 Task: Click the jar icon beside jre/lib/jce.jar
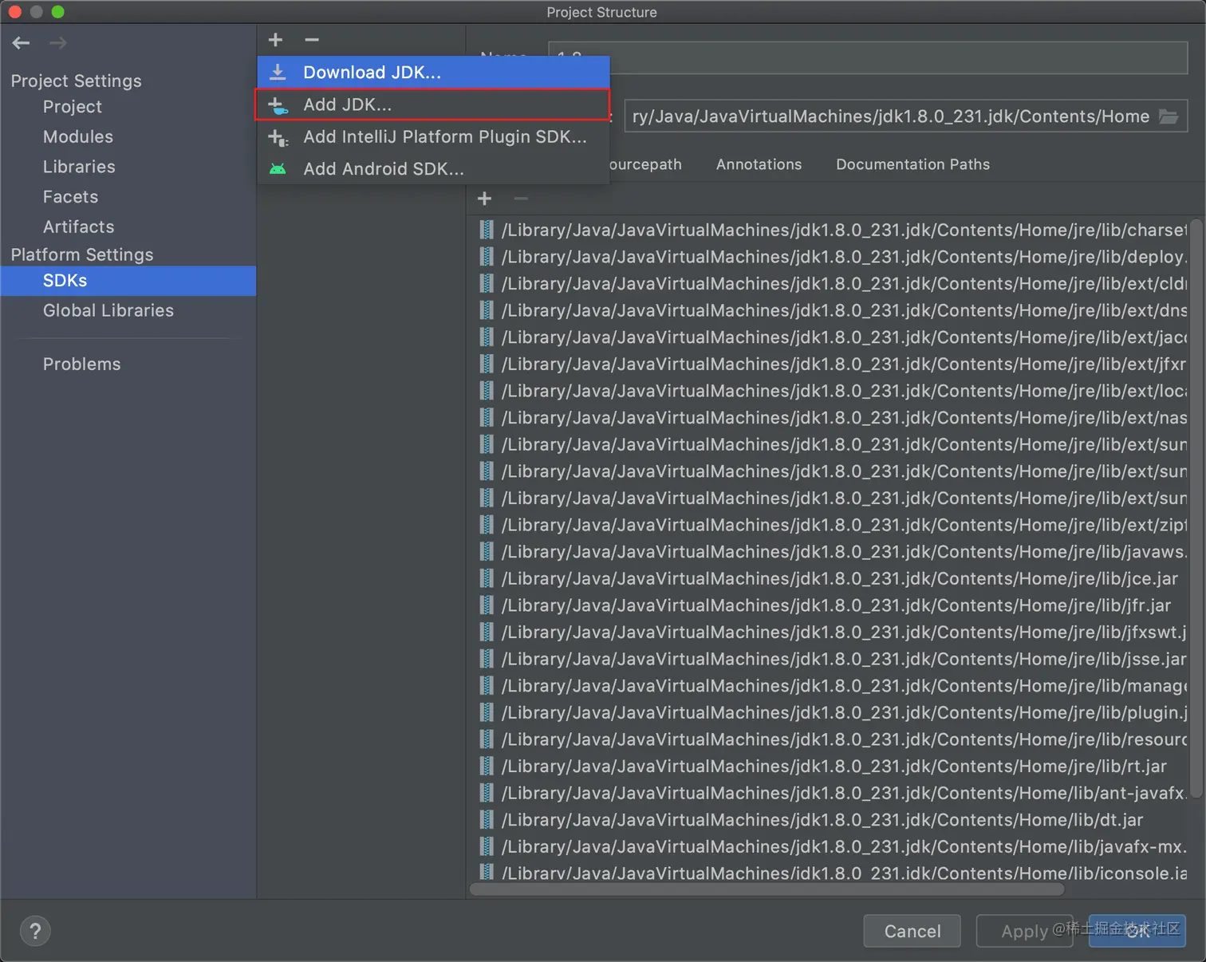pyautogui.click(x=486, y=578)
